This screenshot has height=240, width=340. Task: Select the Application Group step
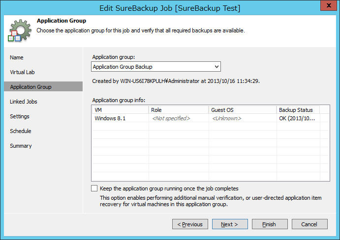pyautogui.click(x=31, y=87)
